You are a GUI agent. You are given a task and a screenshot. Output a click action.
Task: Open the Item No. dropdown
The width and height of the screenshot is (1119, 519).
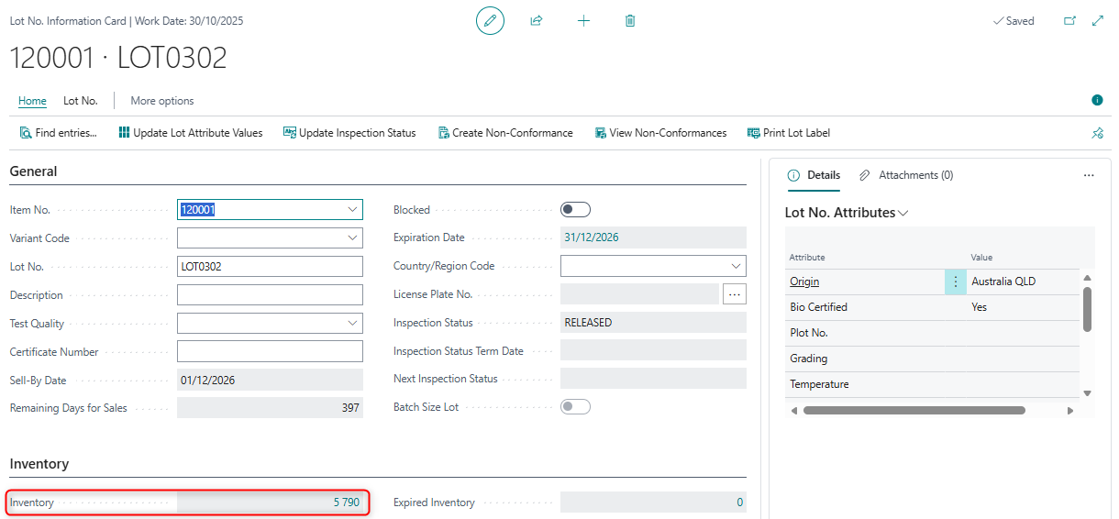pos(353,210)
